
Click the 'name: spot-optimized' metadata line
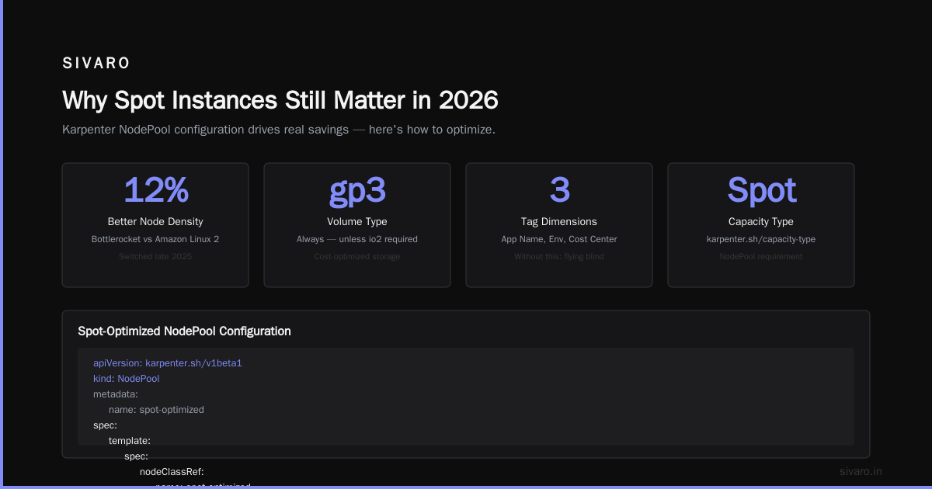(x=156, y=410)
